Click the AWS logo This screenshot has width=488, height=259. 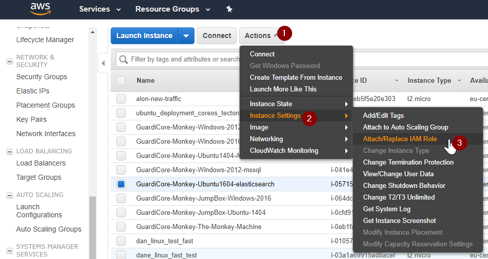(40, 9)
